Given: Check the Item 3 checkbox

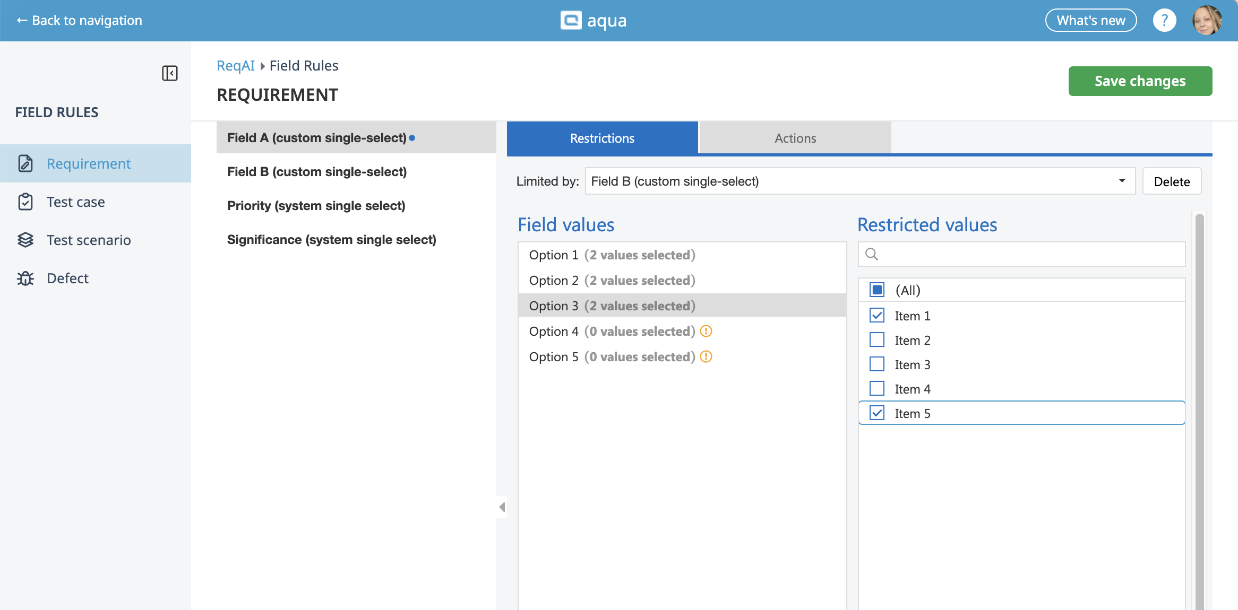Looking at the screenshot, I should coord(877,364).
